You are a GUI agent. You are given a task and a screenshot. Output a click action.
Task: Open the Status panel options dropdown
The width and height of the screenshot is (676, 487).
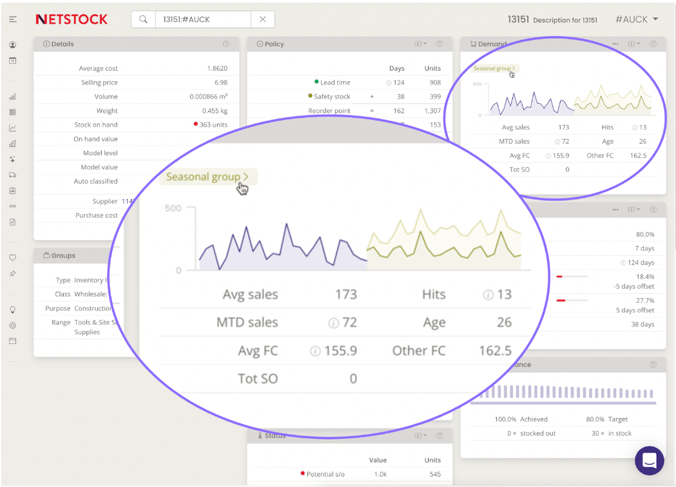420,436
